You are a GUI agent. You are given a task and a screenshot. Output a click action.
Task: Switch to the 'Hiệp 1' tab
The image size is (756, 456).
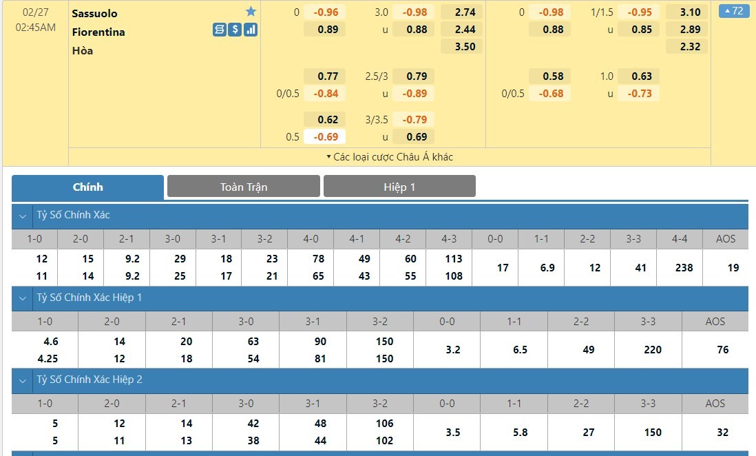coord(399,187)
